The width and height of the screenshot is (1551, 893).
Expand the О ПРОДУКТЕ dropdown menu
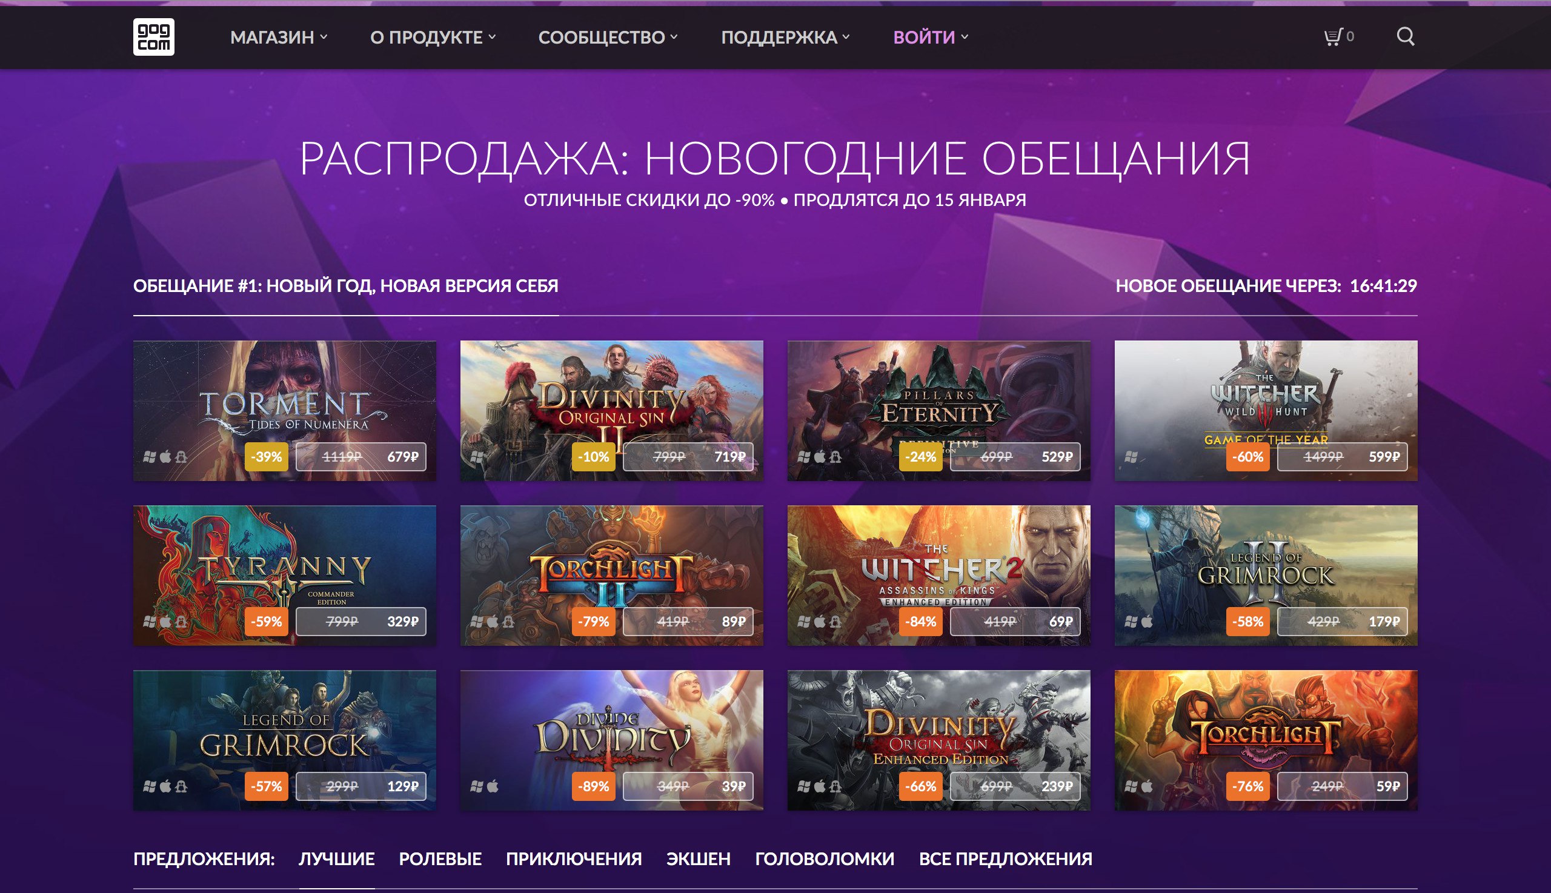tap(433, 38)
